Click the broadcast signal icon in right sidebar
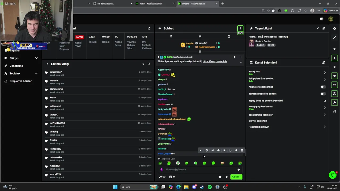 (x=334, y=85)
